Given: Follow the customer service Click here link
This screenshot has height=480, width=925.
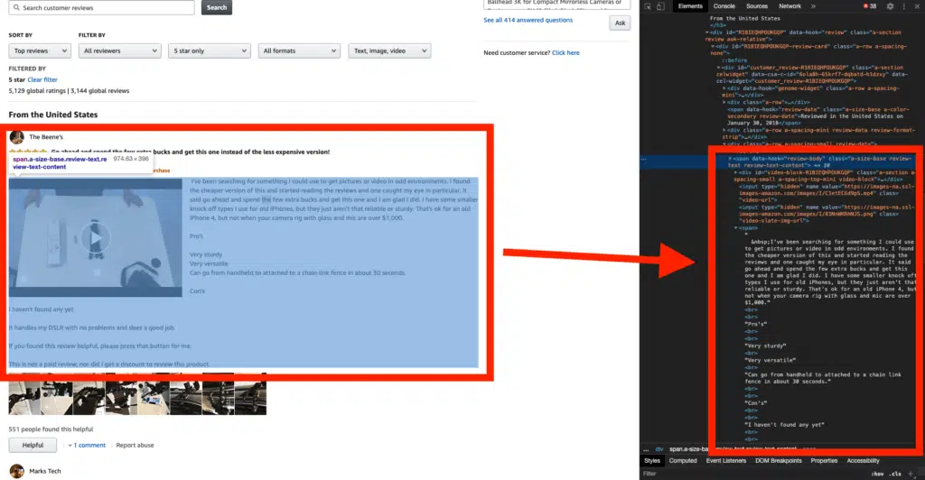Looking at the screenshot, I should click(x=565, y=53).
